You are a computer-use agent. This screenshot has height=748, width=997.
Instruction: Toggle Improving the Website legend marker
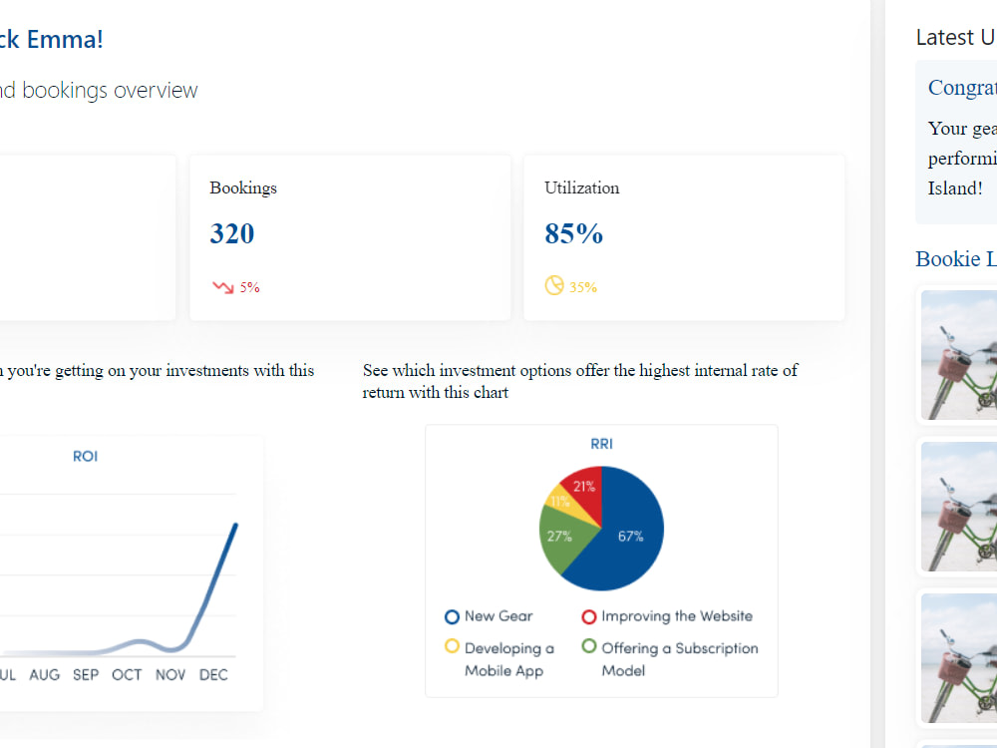point(589,617)
